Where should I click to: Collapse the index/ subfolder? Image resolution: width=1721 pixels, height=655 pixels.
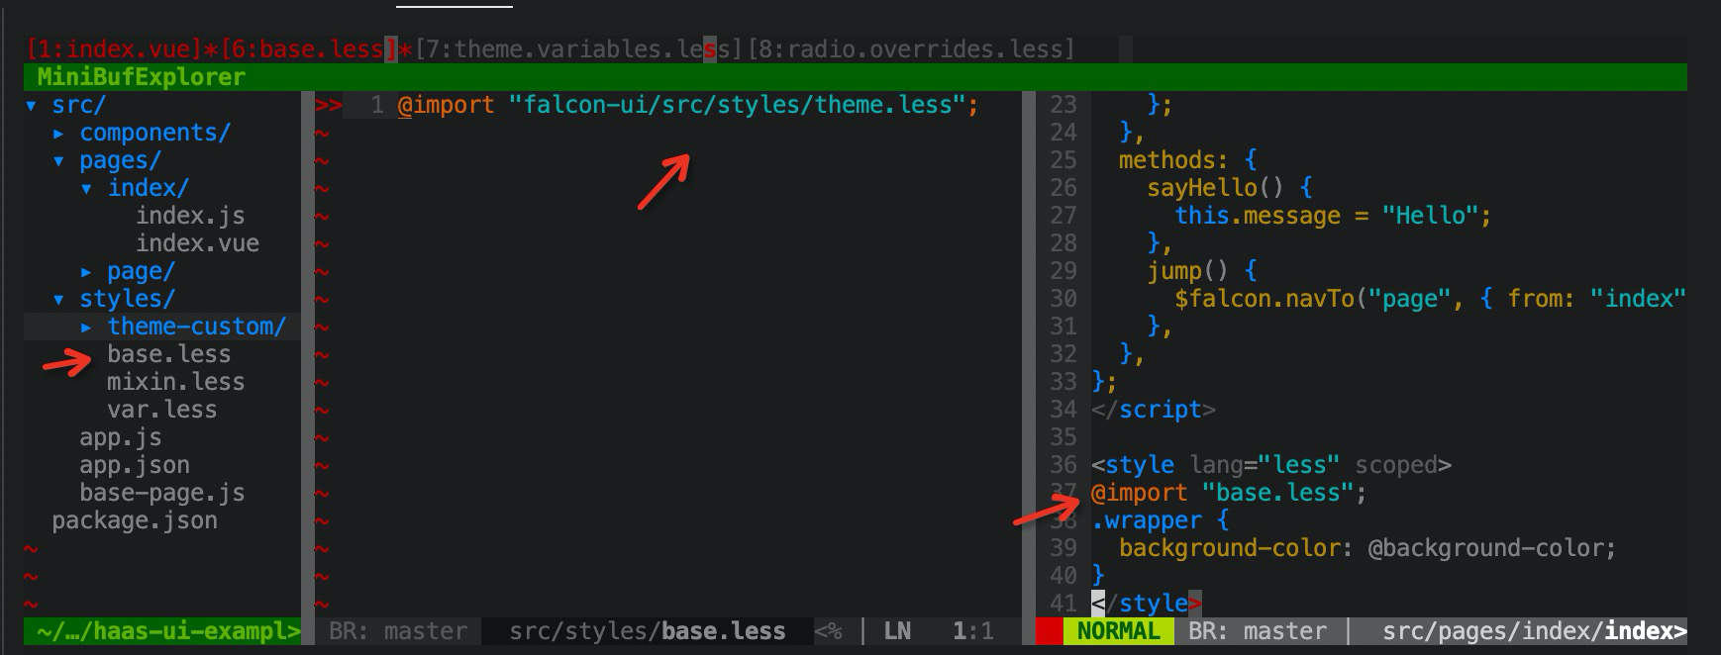pyautogui.click(x=87, y=188)
